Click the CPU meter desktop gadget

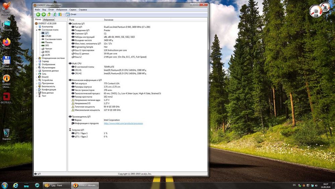tap(316, 11)
